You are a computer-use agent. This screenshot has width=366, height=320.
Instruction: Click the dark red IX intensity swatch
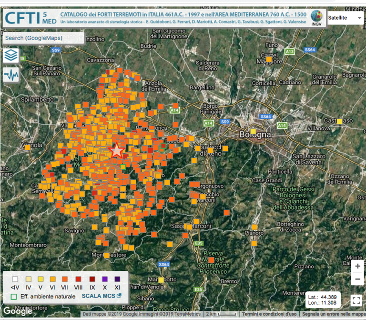coord(92,279)
